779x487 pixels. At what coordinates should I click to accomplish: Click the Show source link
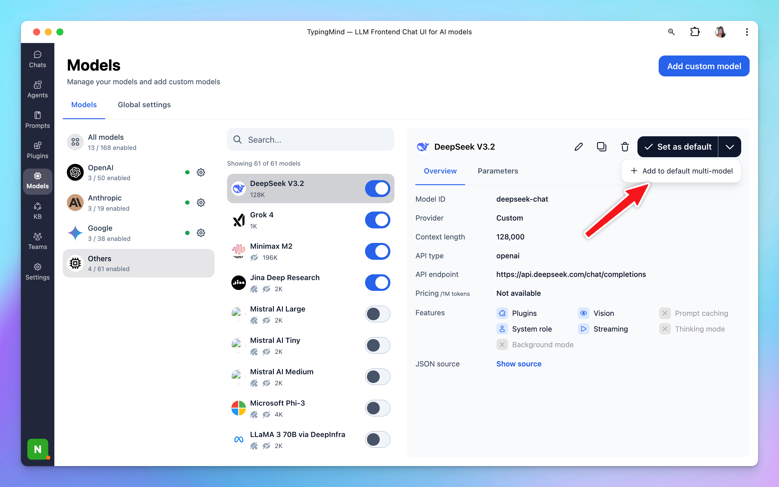(519, 364)
